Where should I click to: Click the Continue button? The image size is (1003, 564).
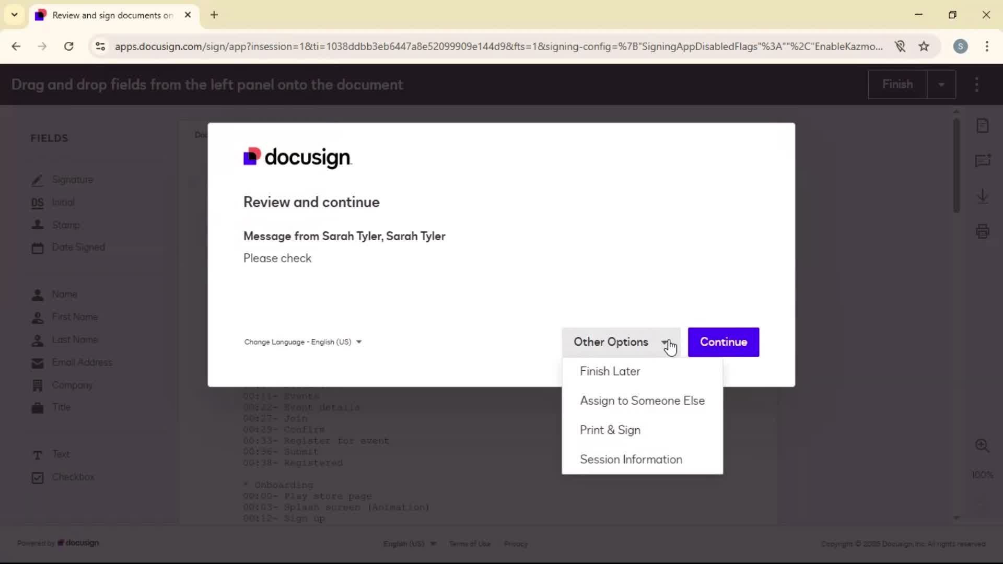point(724,343)
